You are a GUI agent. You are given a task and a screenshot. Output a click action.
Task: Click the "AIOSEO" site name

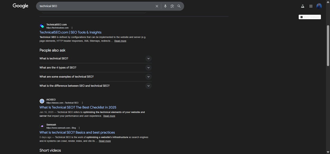[51, 100]
